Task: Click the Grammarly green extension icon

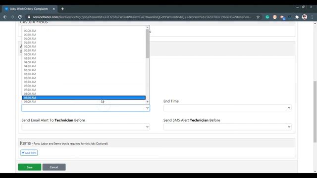Action: pyautogui.click(x=267, y=17)
